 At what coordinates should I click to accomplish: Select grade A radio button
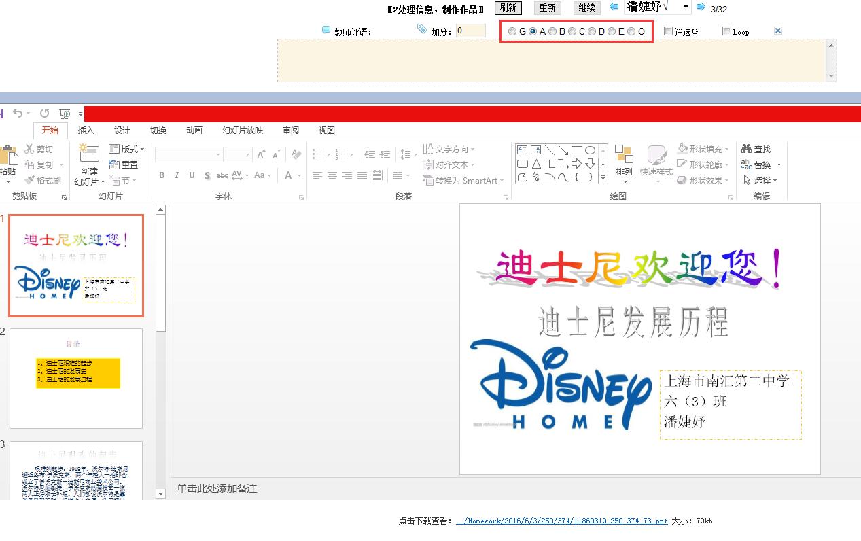(533, 31)
